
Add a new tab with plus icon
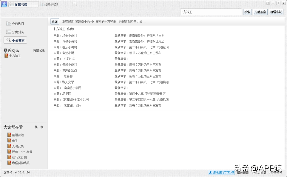click(x=75, y=4)
